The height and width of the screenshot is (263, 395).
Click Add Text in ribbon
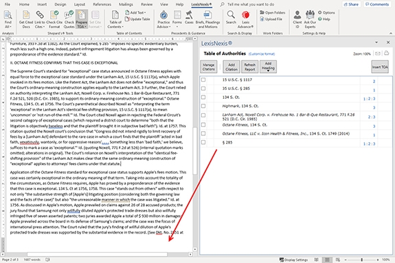point(135,12)
